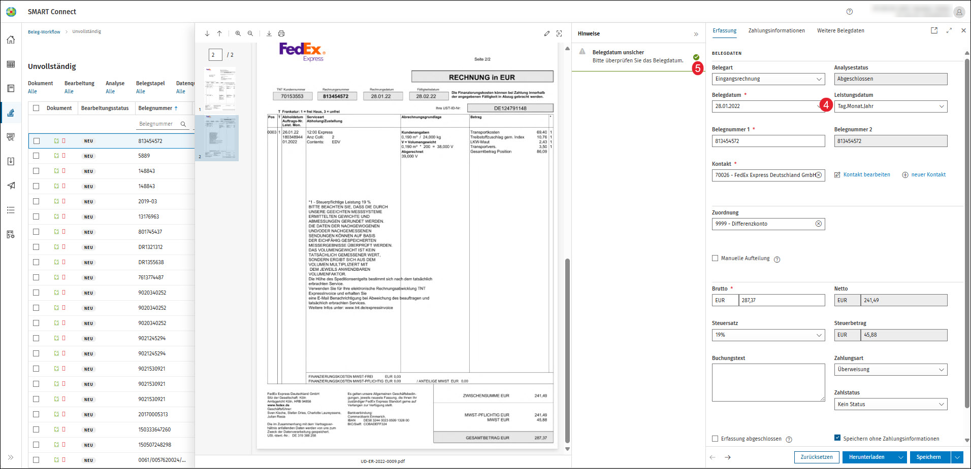Toggle fullscreen document view
The width and height of the screenshot is (971, 469).
[x=559, y=33]
